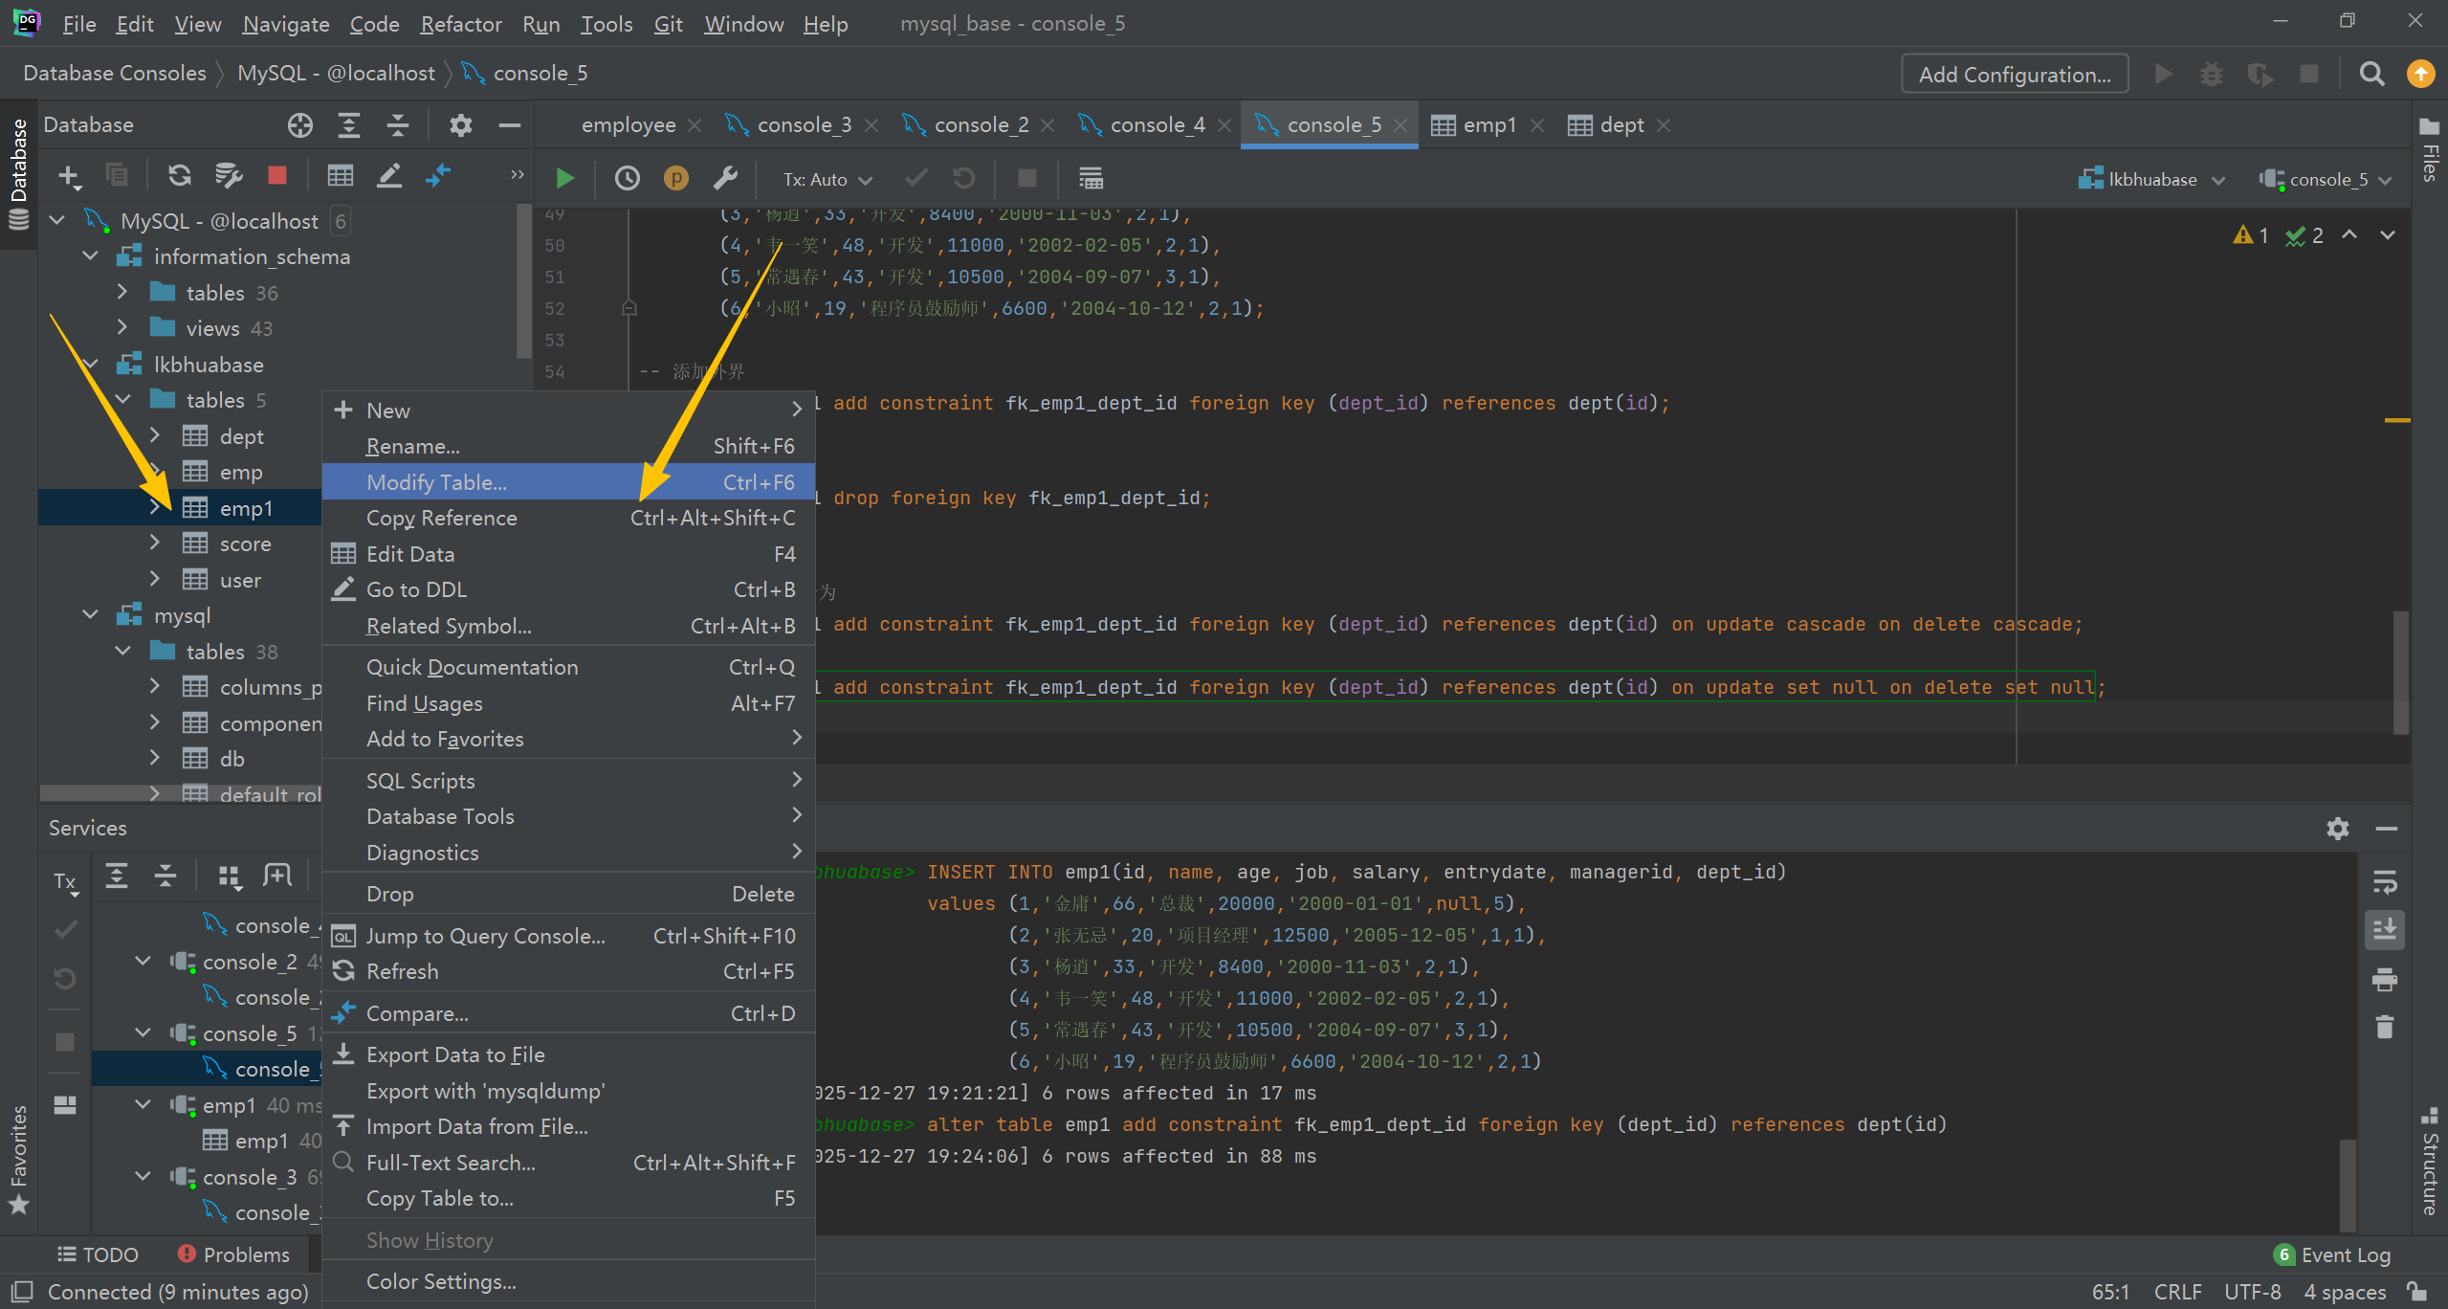Click the Services soft-wrap toggle icon
Screen dimensions: 2448x1309
pyautogui.click(x=2385, y=881)
